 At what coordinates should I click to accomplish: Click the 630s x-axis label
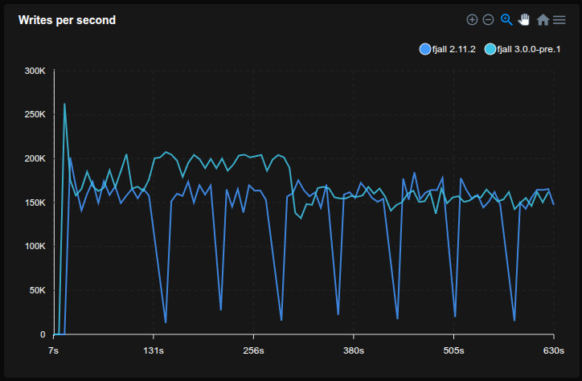pos(553,350)
